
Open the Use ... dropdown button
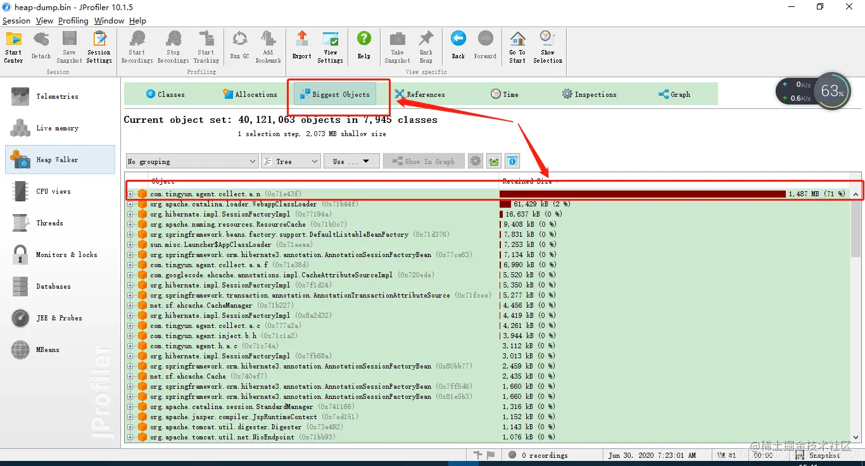point(351,161)
